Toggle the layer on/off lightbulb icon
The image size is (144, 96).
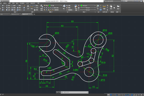coord(45,5)
